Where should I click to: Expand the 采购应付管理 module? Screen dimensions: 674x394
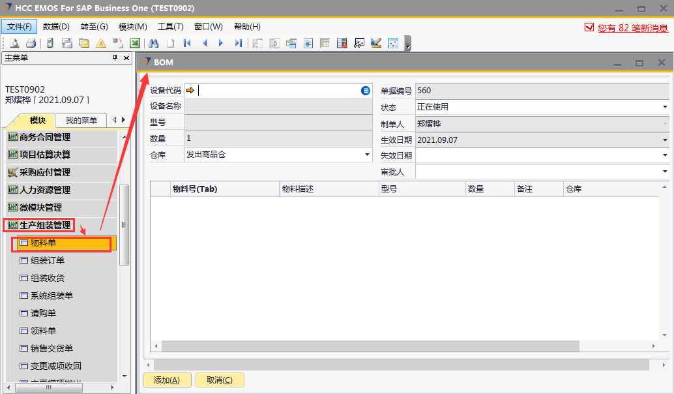point(45,172)
